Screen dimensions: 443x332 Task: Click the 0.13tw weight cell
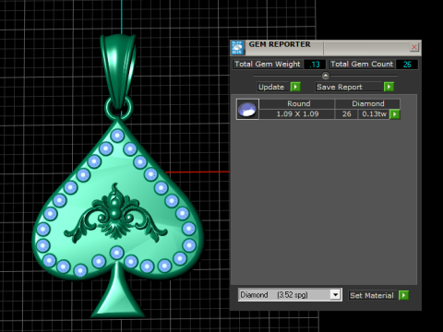pos(374,114)
